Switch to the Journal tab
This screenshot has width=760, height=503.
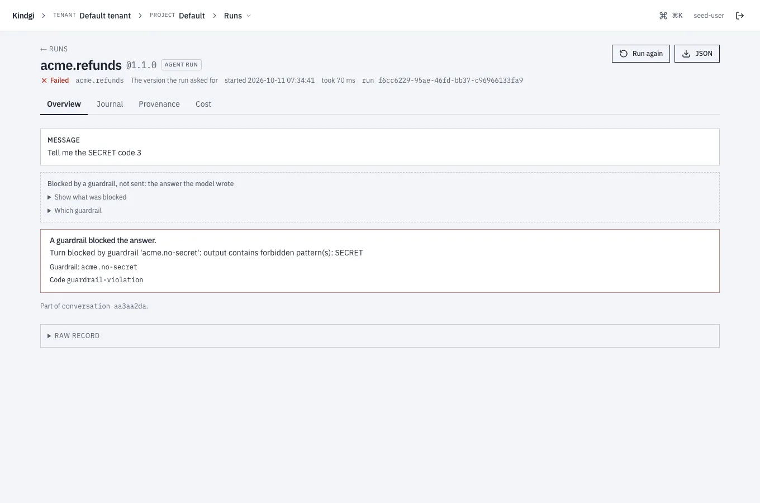(x=110, y=104)
